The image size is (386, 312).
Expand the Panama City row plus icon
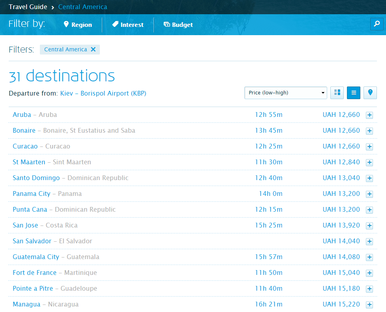click(x=369, y=194)
